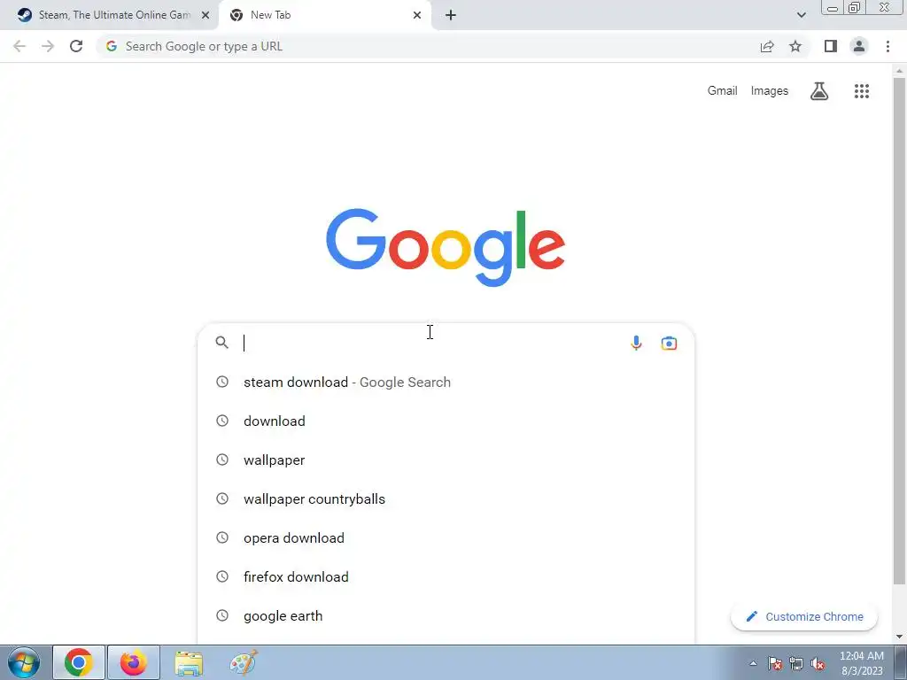Open the Chrome profile avatar
907x680 pixels.
coord(859,46)
